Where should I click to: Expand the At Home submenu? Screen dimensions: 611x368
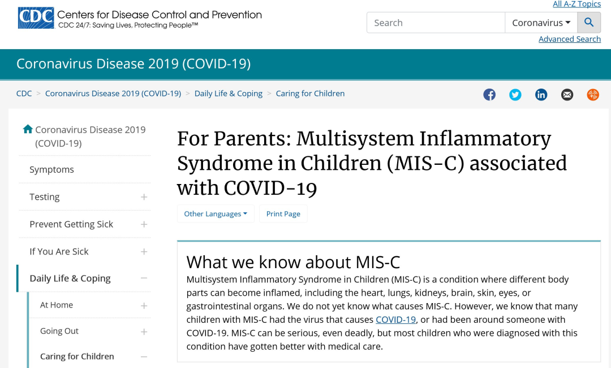(144, 306)
